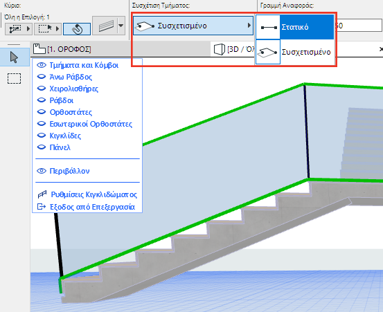The width and height of the screenshot is (383, 312).
Task: Switch to the 3D view tab
Action: (234, 49)
